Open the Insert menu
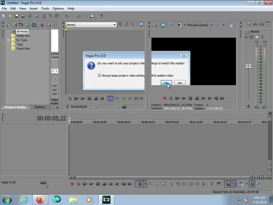Screen dimensions: 273x205 click(x=33, y=9)
